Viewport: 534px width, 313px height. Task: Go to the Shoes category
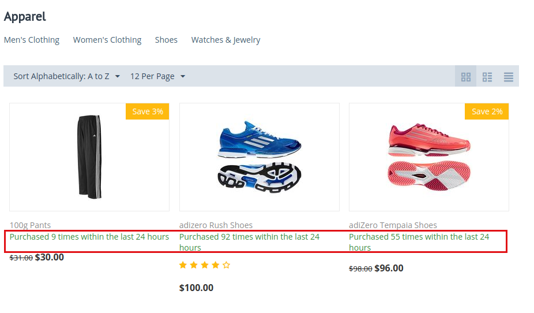click(166, 40)
